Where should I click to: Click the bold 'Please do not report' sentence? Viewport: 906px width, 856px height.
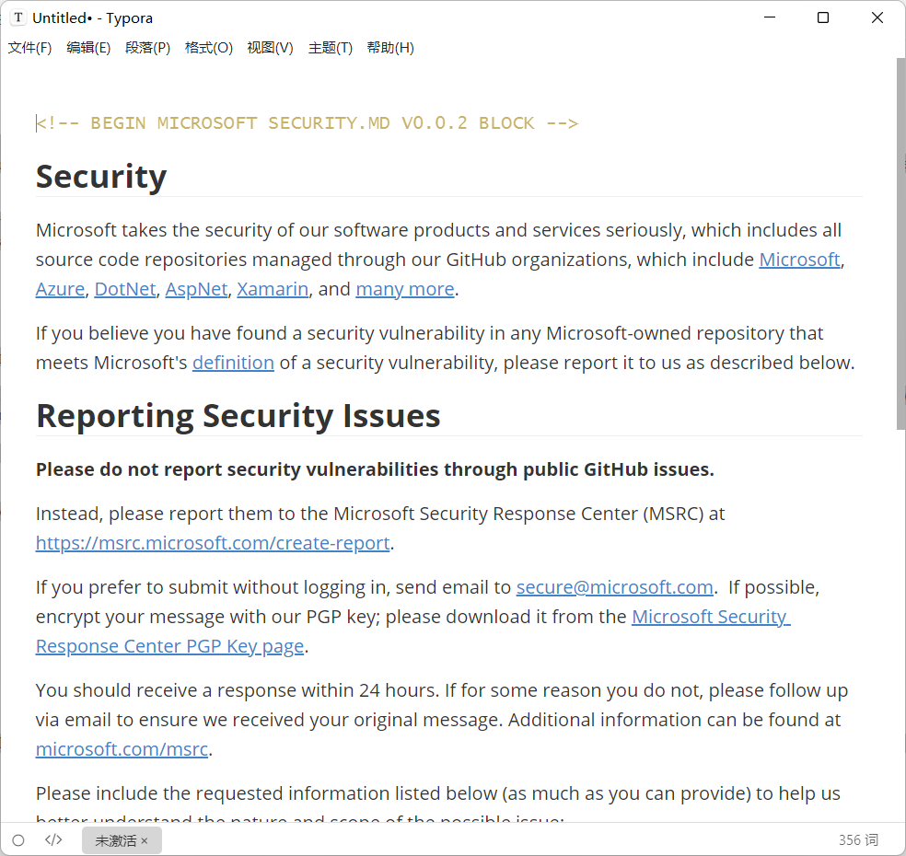coord(375,469)
